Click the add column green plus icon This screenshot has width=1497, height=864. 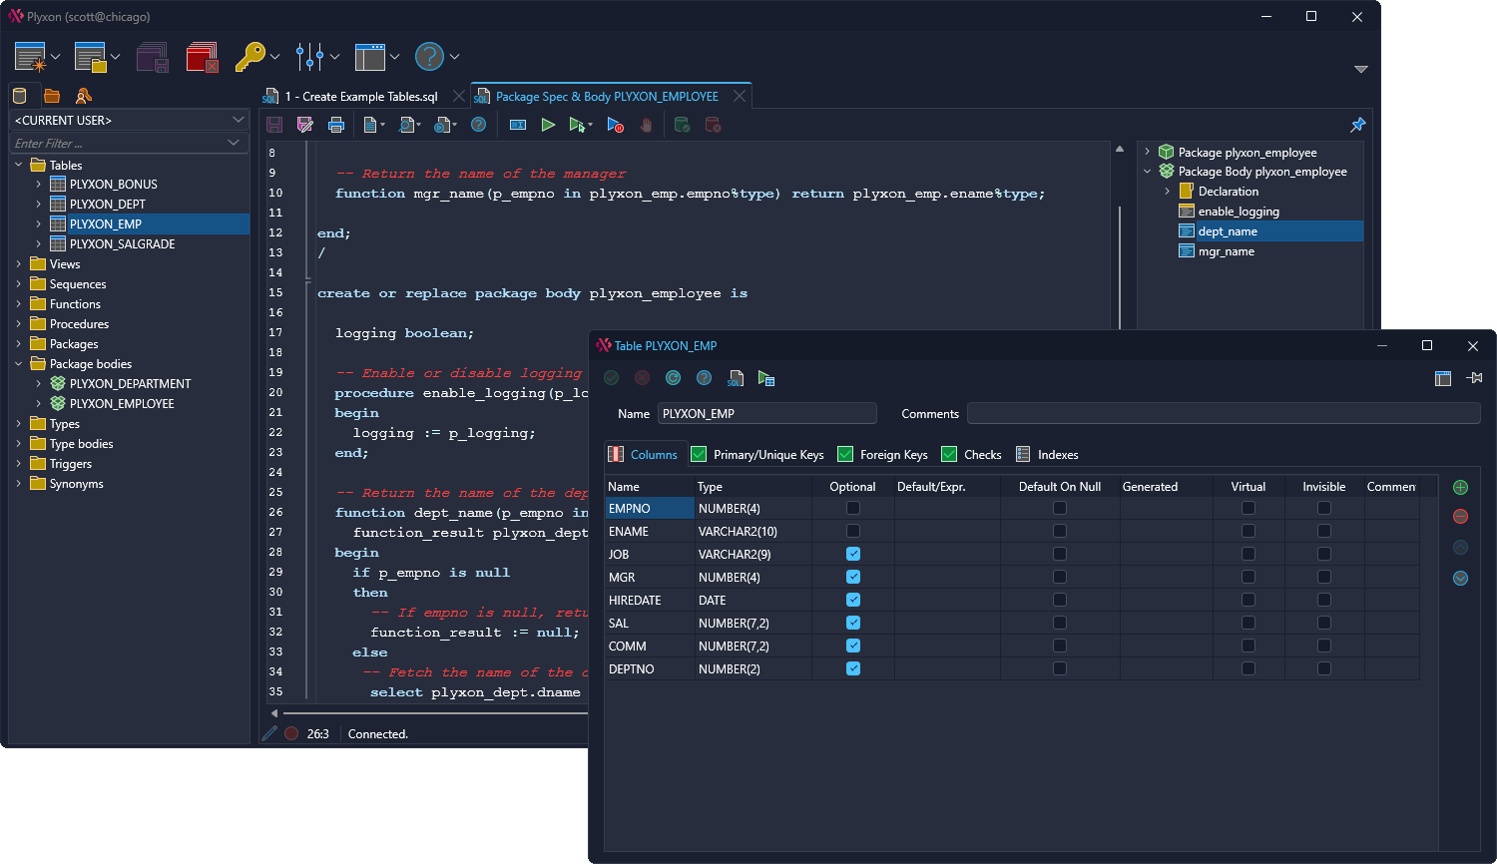click(1460, 488)
